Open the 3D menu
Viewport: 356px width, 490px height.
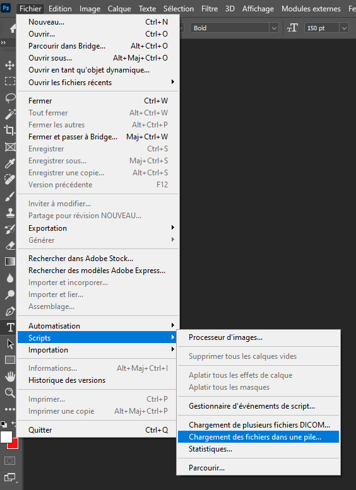pos(230,9)
